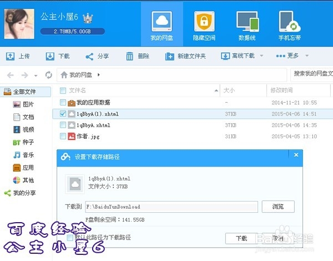Click the home icon in path bar
This screenshot has height=261, width=333.
tap(64, 75)
